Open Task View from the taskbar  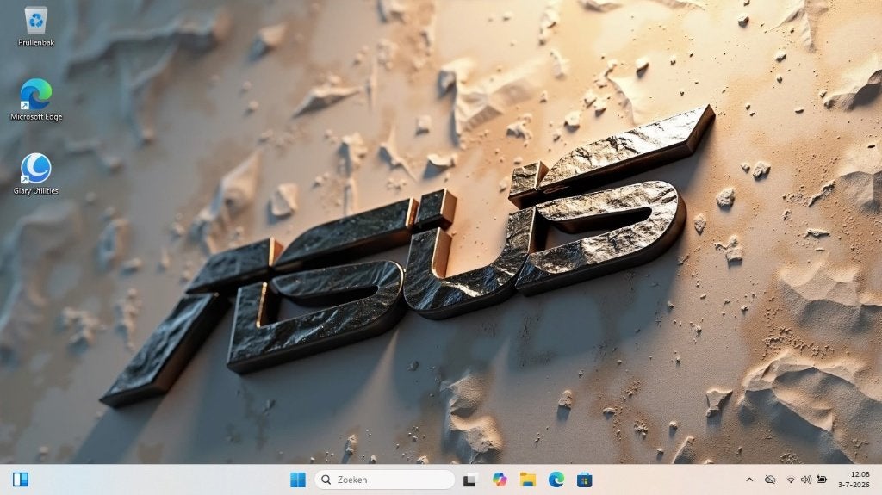pos(470,480)
